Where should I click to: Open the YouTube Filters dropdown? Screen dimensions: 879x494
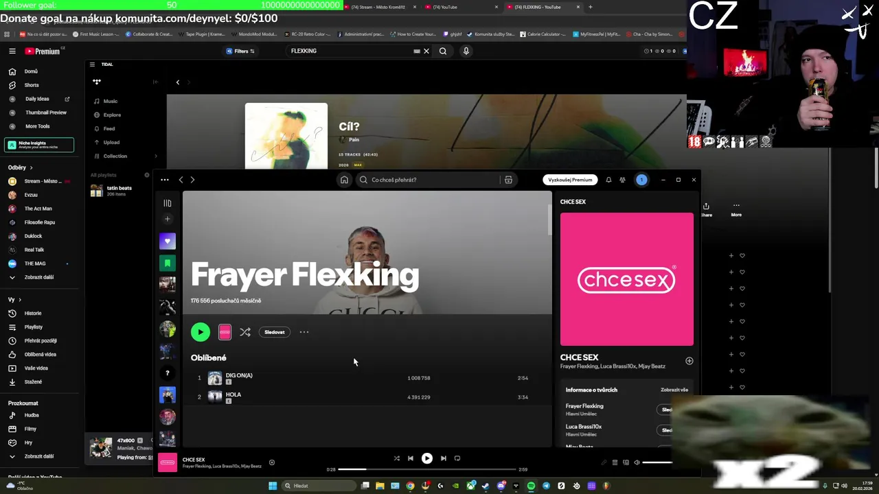240,51
